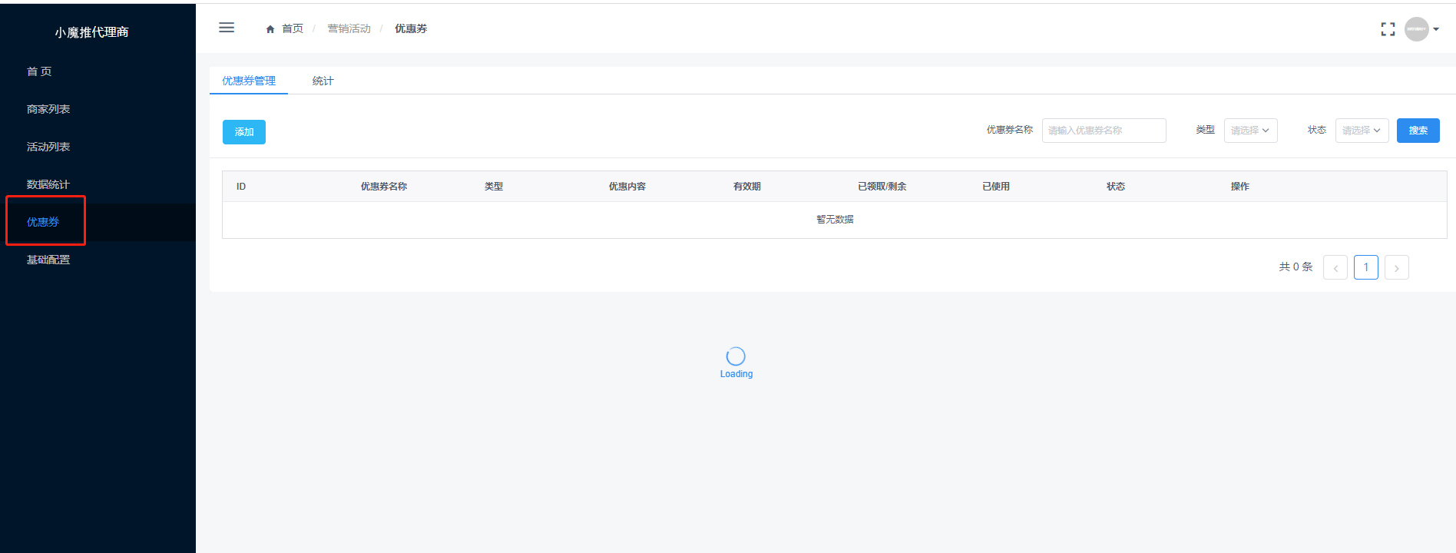Focus the 优惠券名称 input field
The height and width of the screenshot is (553, 1456).
tap(1104, 131)
